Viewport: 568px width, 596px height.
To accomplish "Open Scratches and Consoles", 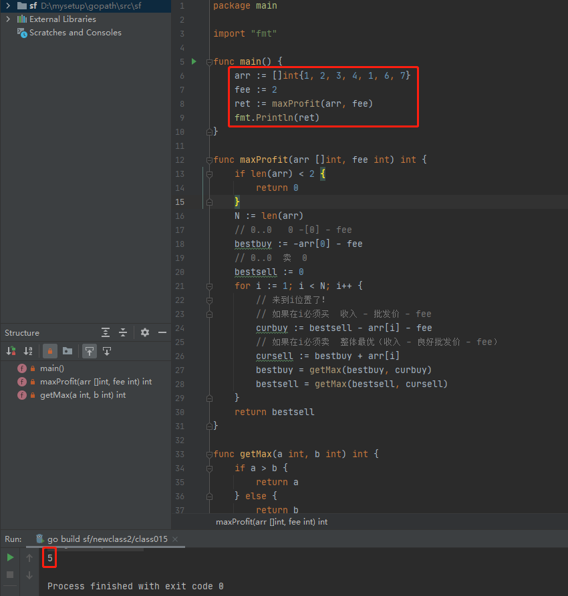I will coord(75,33).
